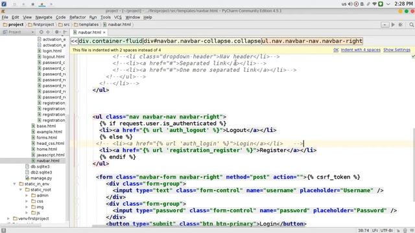Open the Project panel settings gear
The width and height of the screenshot is (415, 233).
coord(57,32)
